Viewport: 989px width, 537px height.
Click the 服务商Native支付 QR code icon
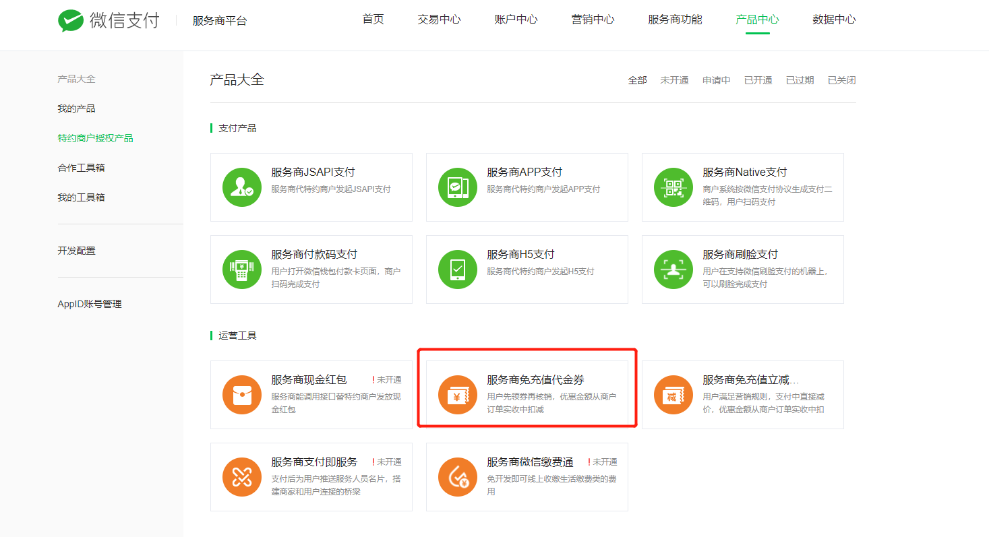pyautogui.click(x=673, y=187)
